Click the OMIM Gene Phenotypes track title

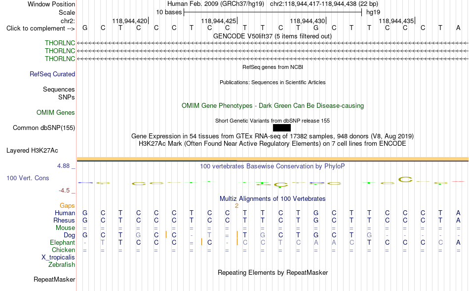pos(273,106)
